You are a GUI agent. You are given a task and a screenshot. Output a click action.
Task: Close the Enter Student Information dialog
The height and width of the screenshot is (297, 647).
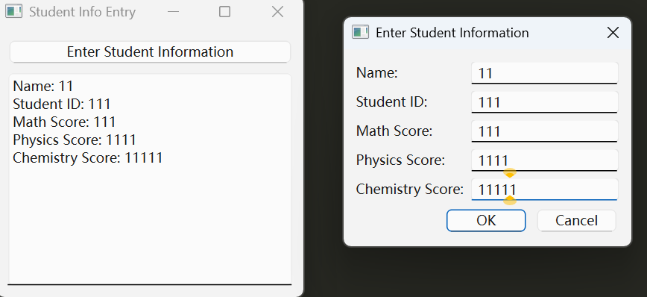point(613,33)
